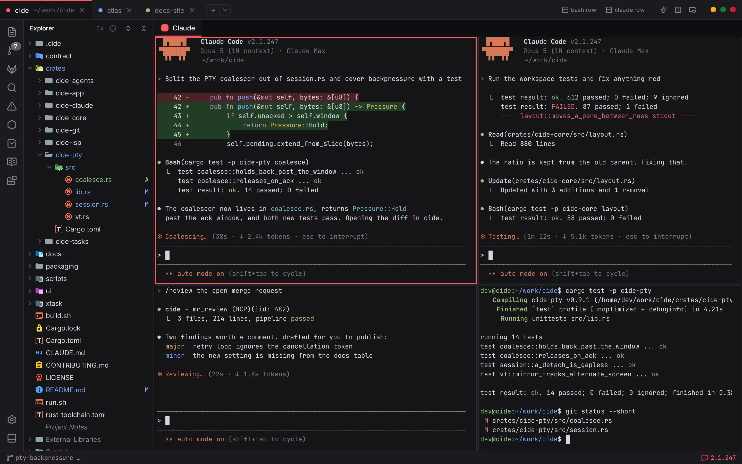The height and width of the screenshot is (464, 742).
Task: Open CONTRIBUTING.md file
Action: click(77, 365)
